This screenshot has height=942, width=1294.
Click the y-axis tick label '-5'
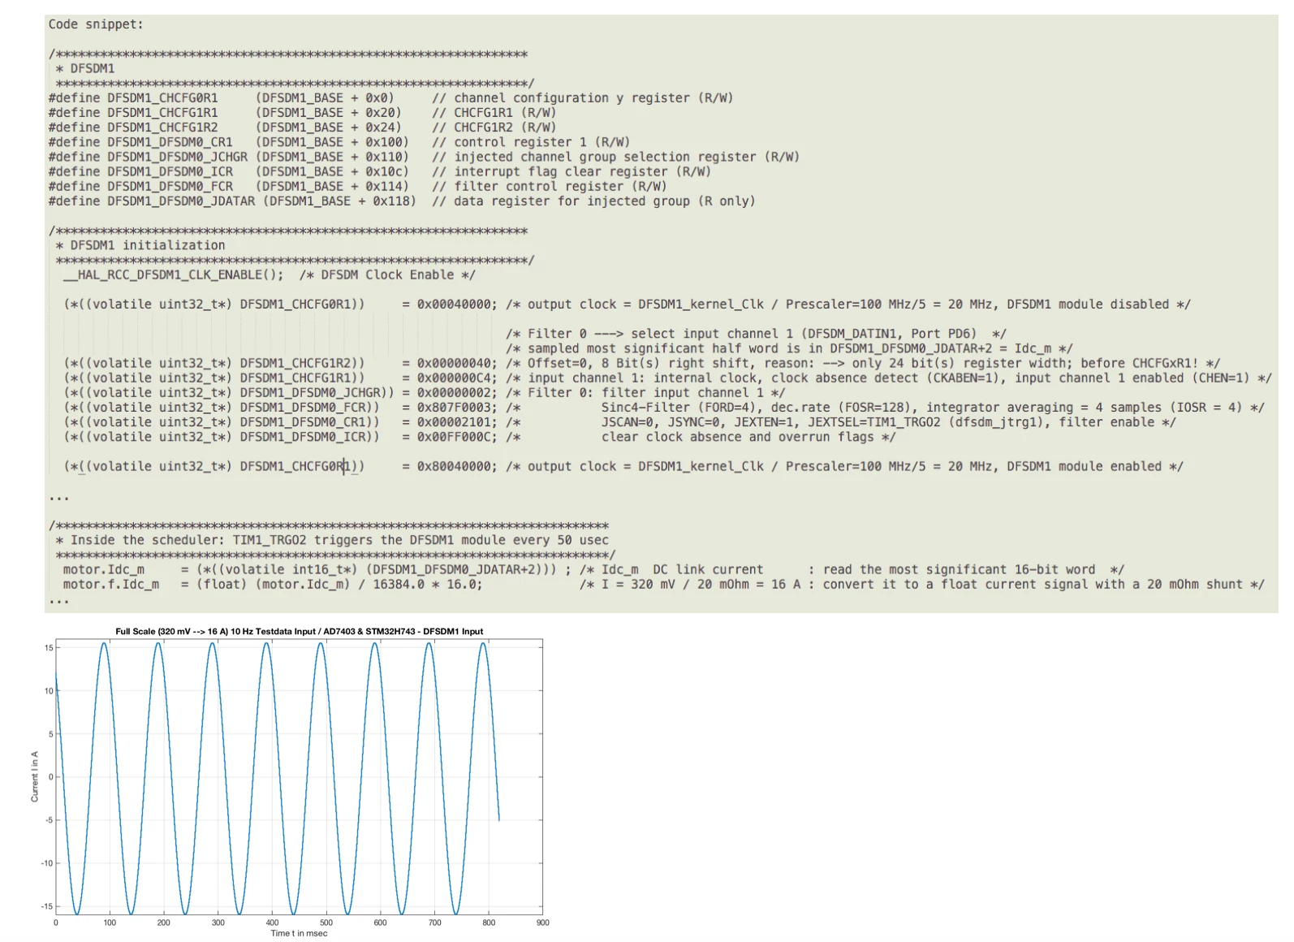(x=49, y=821)
